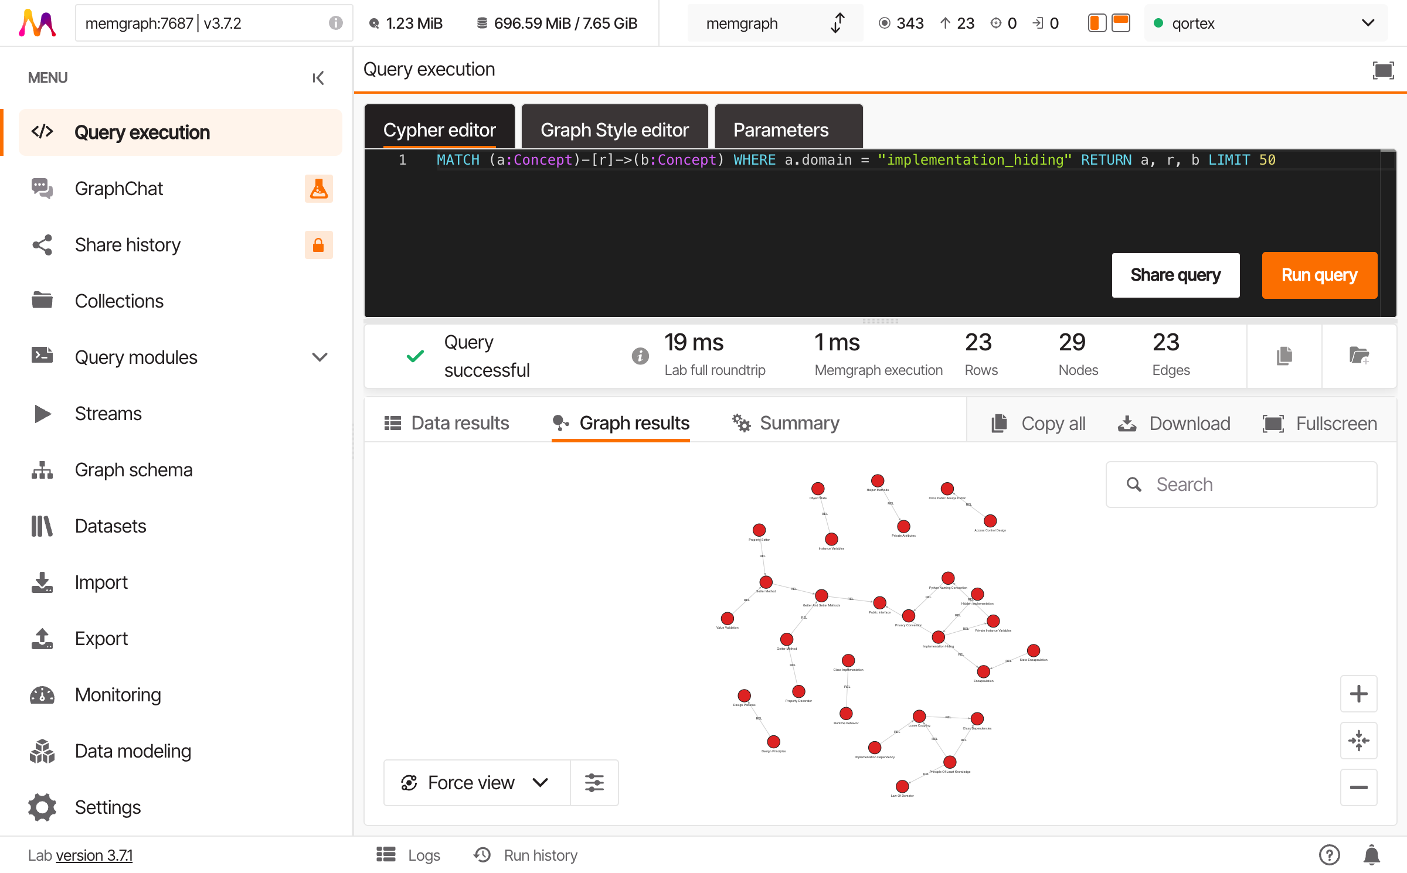Open graph physics settings sliders
This screenshot has height=873, width=1407.
(594, 782)
